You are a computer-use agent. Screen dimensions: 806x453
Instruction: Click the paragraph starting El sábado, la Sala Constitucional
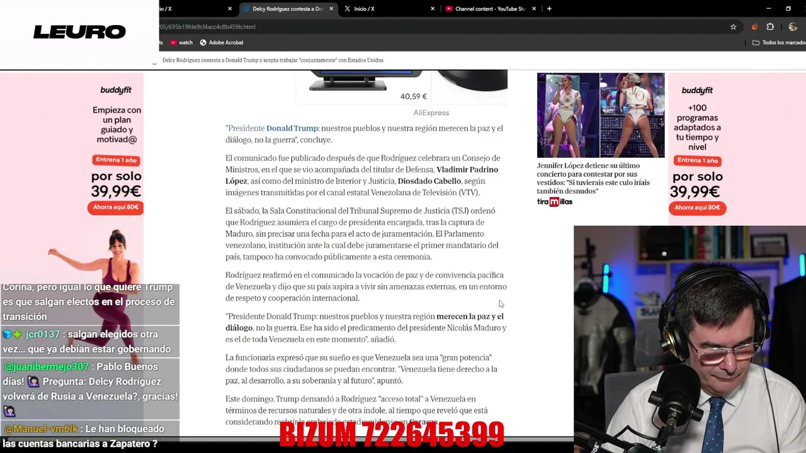pos(362,233)
